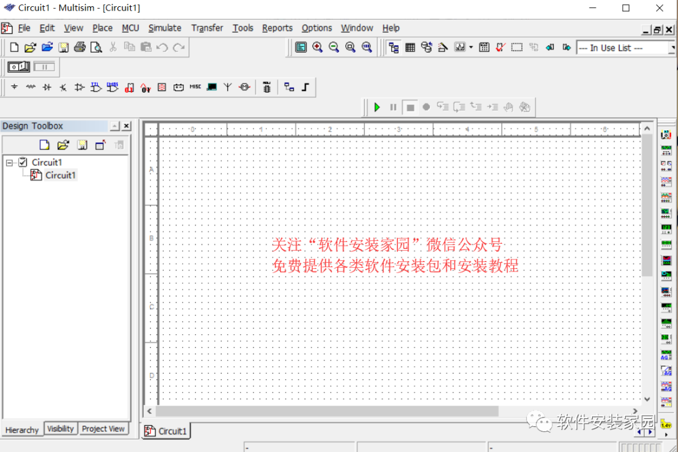The image size is (678, 452).
Task: Open the Grapher analyses dropdown arrow
Action: 471,48
